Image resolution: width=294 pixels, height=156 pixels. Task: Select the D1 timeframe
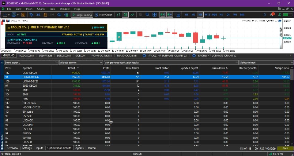(228, 15)
